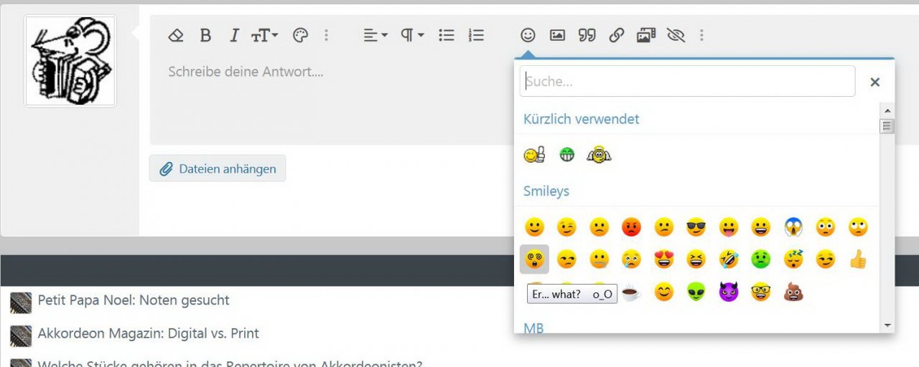Insert the zipper-mouth emoji
Viewport: 919px width, 367px height.
(x=599, y=259)
